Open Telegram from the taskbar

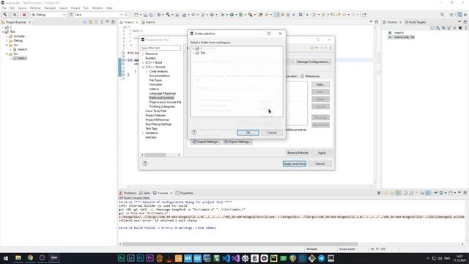coord(321,258)
